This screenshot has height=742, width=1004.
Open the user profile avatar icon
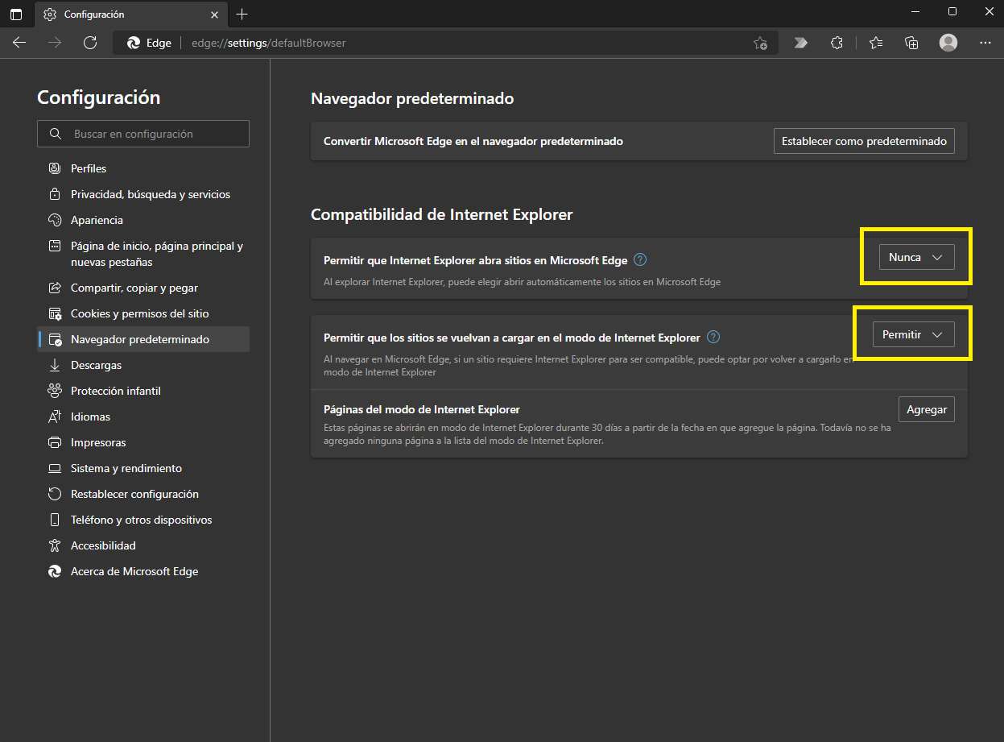click(948, 43)
